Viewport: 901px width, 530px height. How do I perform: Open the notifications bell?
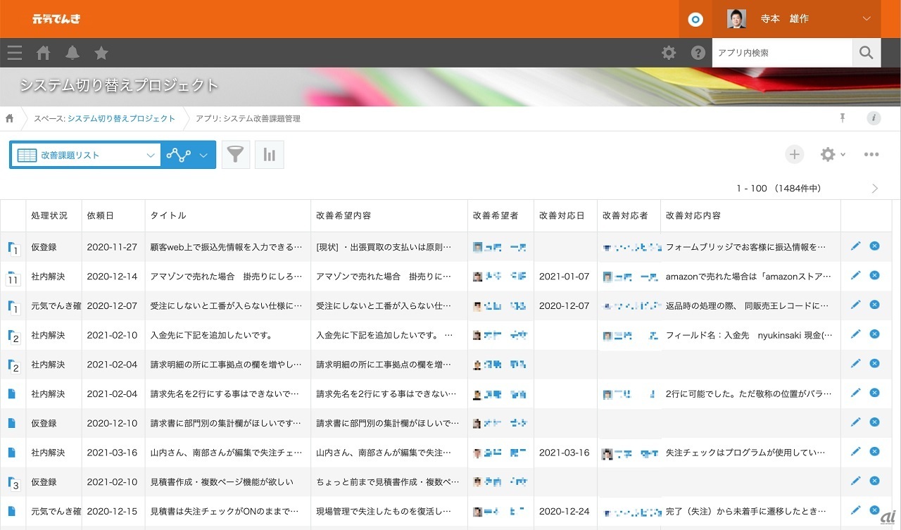(x=73, y=53)
